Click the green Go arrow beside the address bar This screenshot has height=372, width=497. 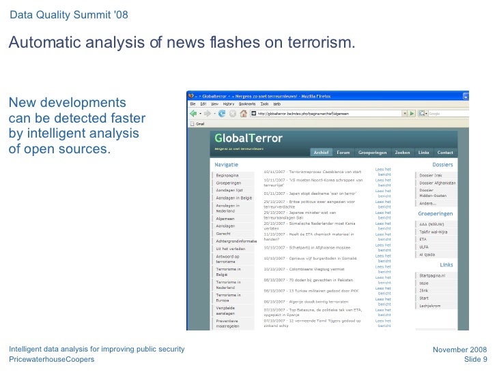412,113
